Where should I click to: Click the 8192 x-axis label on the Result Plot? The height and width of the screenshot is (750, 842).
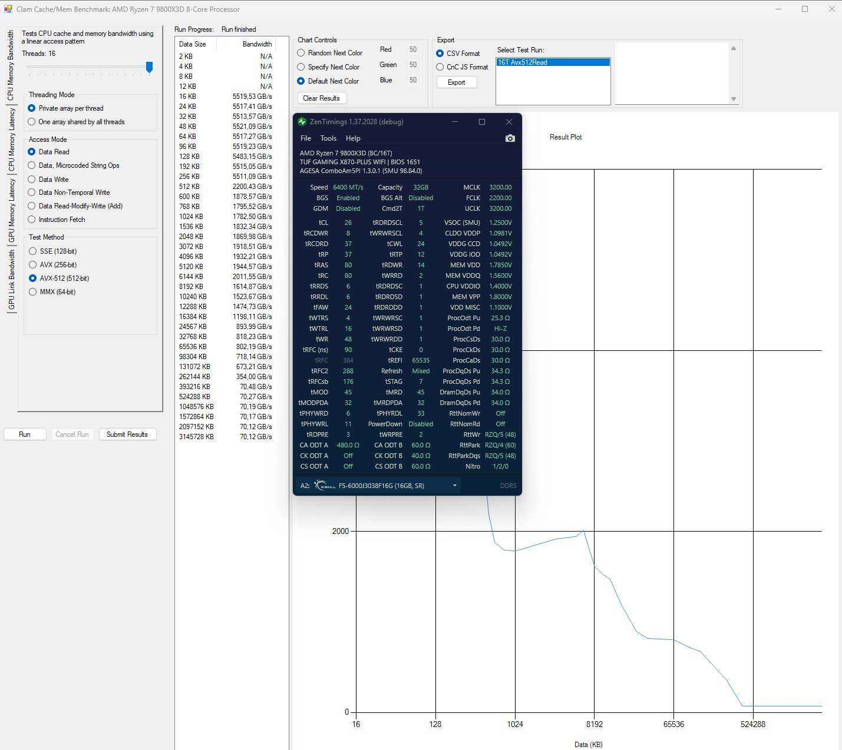point(594,724)
